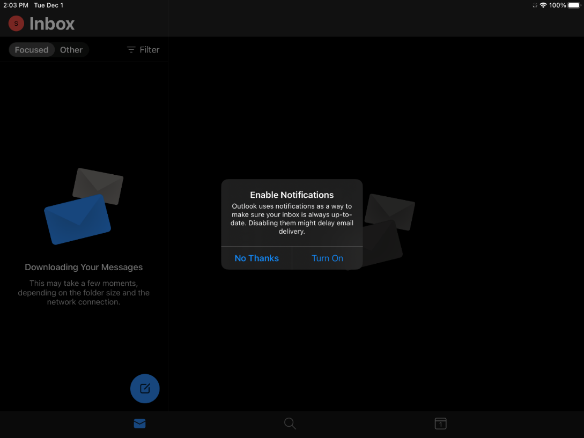Tap the 2:03 PM clock in status bar
The image size is (584, 438).
tap(16, 5)
